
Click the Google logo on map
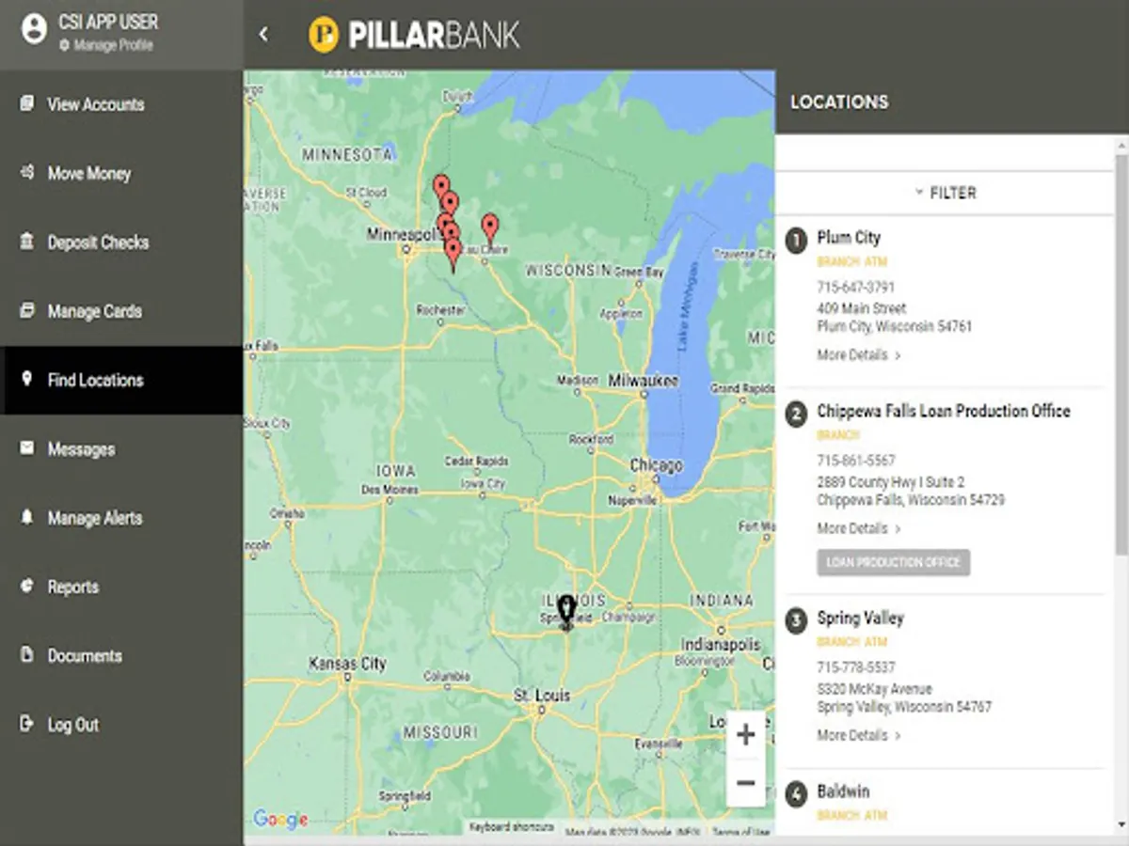click(x=280, y=819)
